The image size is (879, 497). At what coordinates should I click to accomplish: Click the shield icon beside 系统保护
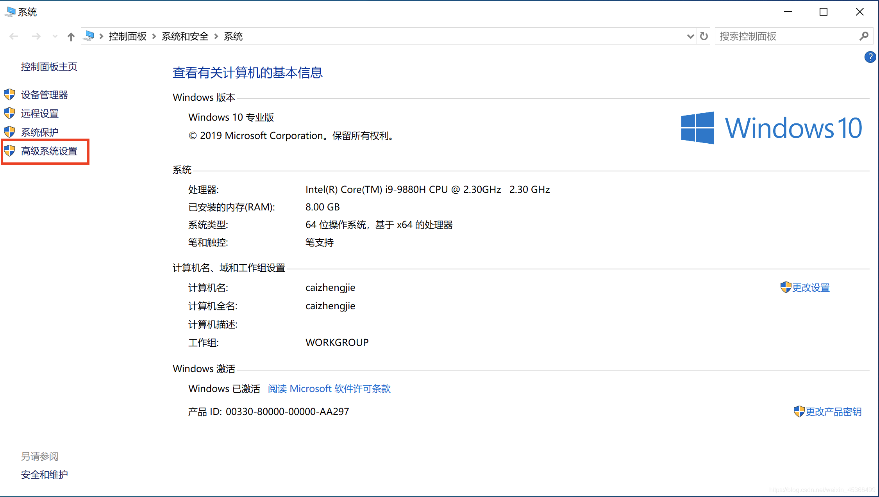(9, 132)
